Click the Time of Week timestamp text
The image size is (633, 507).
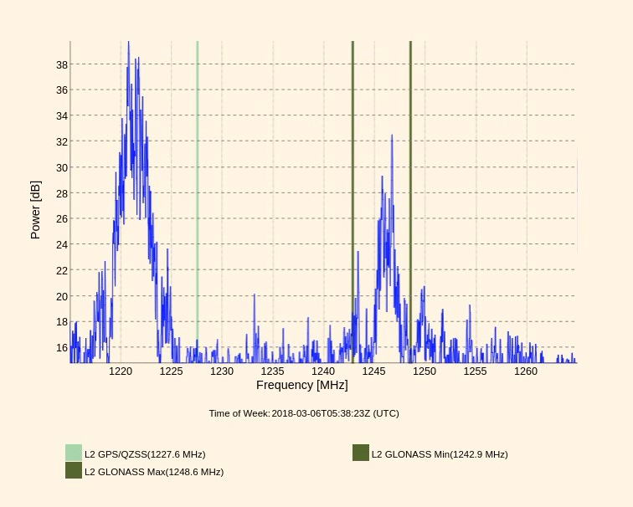pos(304,413)
